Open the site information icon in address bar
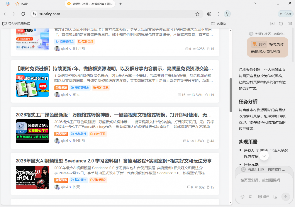This screenshot has height=207, width=295. pyautogui.click(x=34, y=14)
